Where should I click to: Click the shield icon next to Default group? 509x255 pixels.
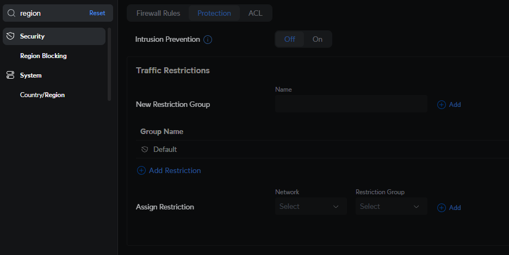click(x=145, y=149)
